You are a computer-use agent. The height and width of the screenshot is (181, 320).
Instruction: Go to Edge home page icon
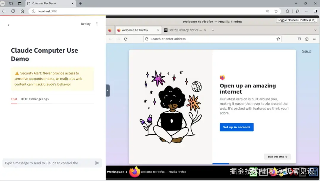pos(22,11)
